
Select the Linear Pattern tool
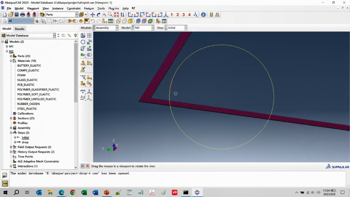(89, 35)
